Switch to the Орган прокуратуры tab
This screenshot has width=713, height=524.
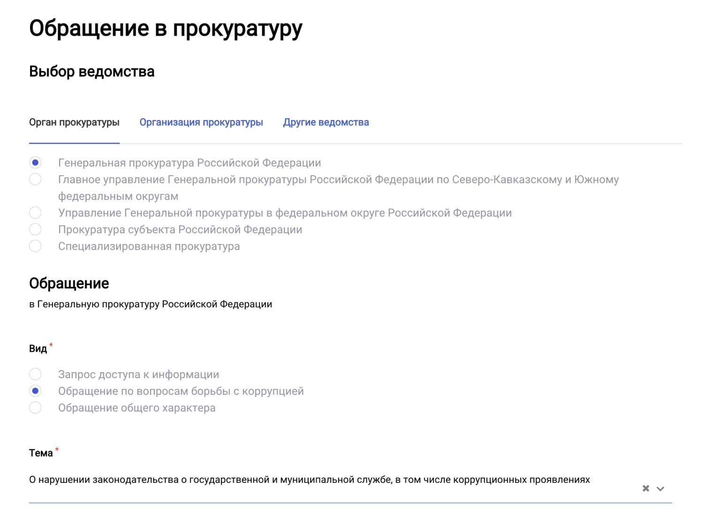[x=74, y=122]
